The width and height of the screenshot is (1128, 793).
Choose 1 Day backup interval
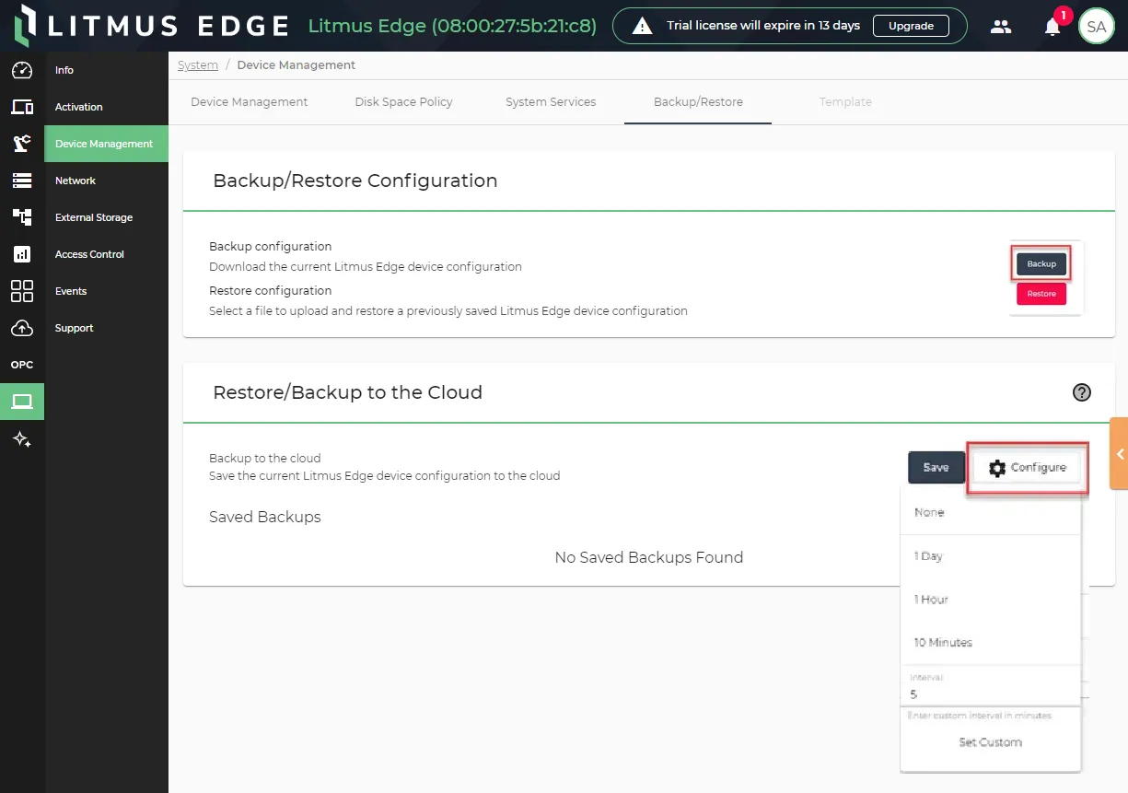(x=990, y=556)
